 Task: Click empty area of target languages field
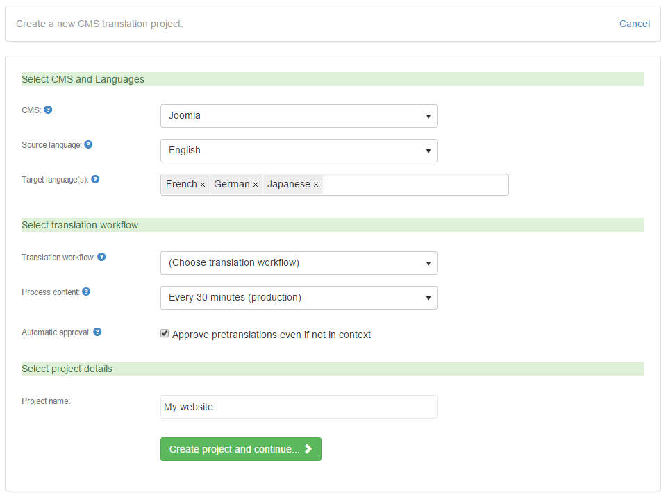tap(417, 185)
